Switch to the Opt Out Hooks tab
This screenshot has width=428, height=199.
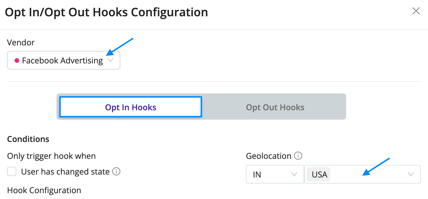pos(275,107)
